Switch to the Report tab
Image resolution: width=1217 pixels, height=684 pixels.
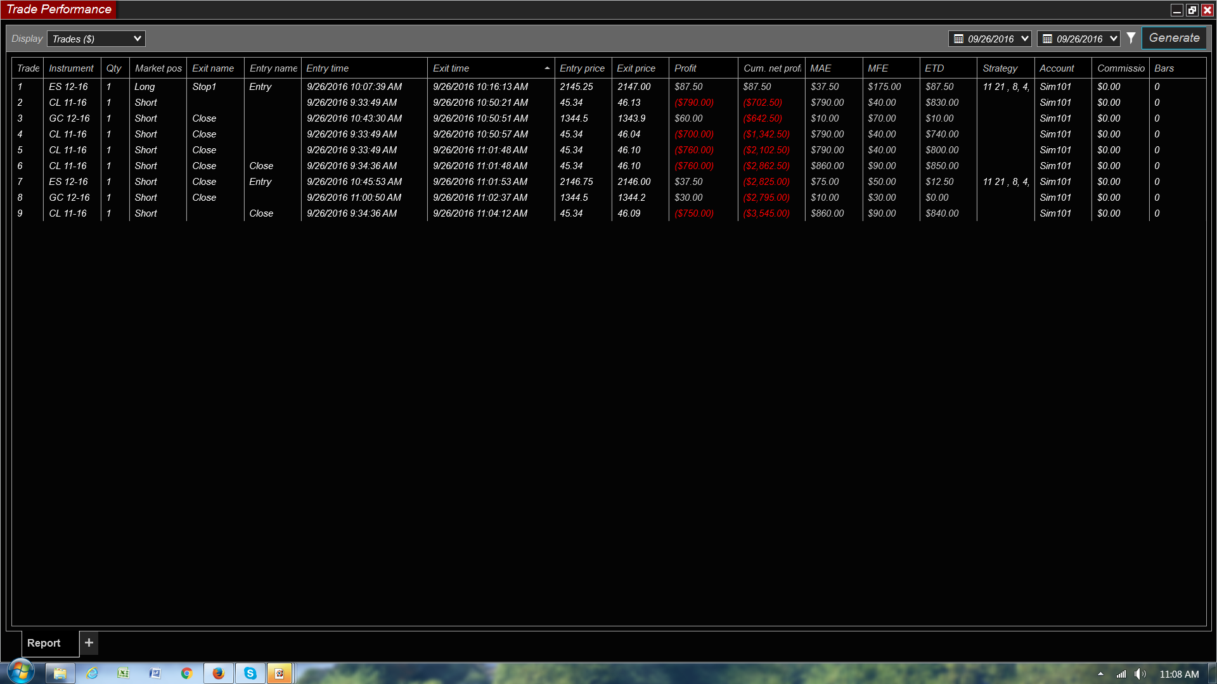[44, 643]
